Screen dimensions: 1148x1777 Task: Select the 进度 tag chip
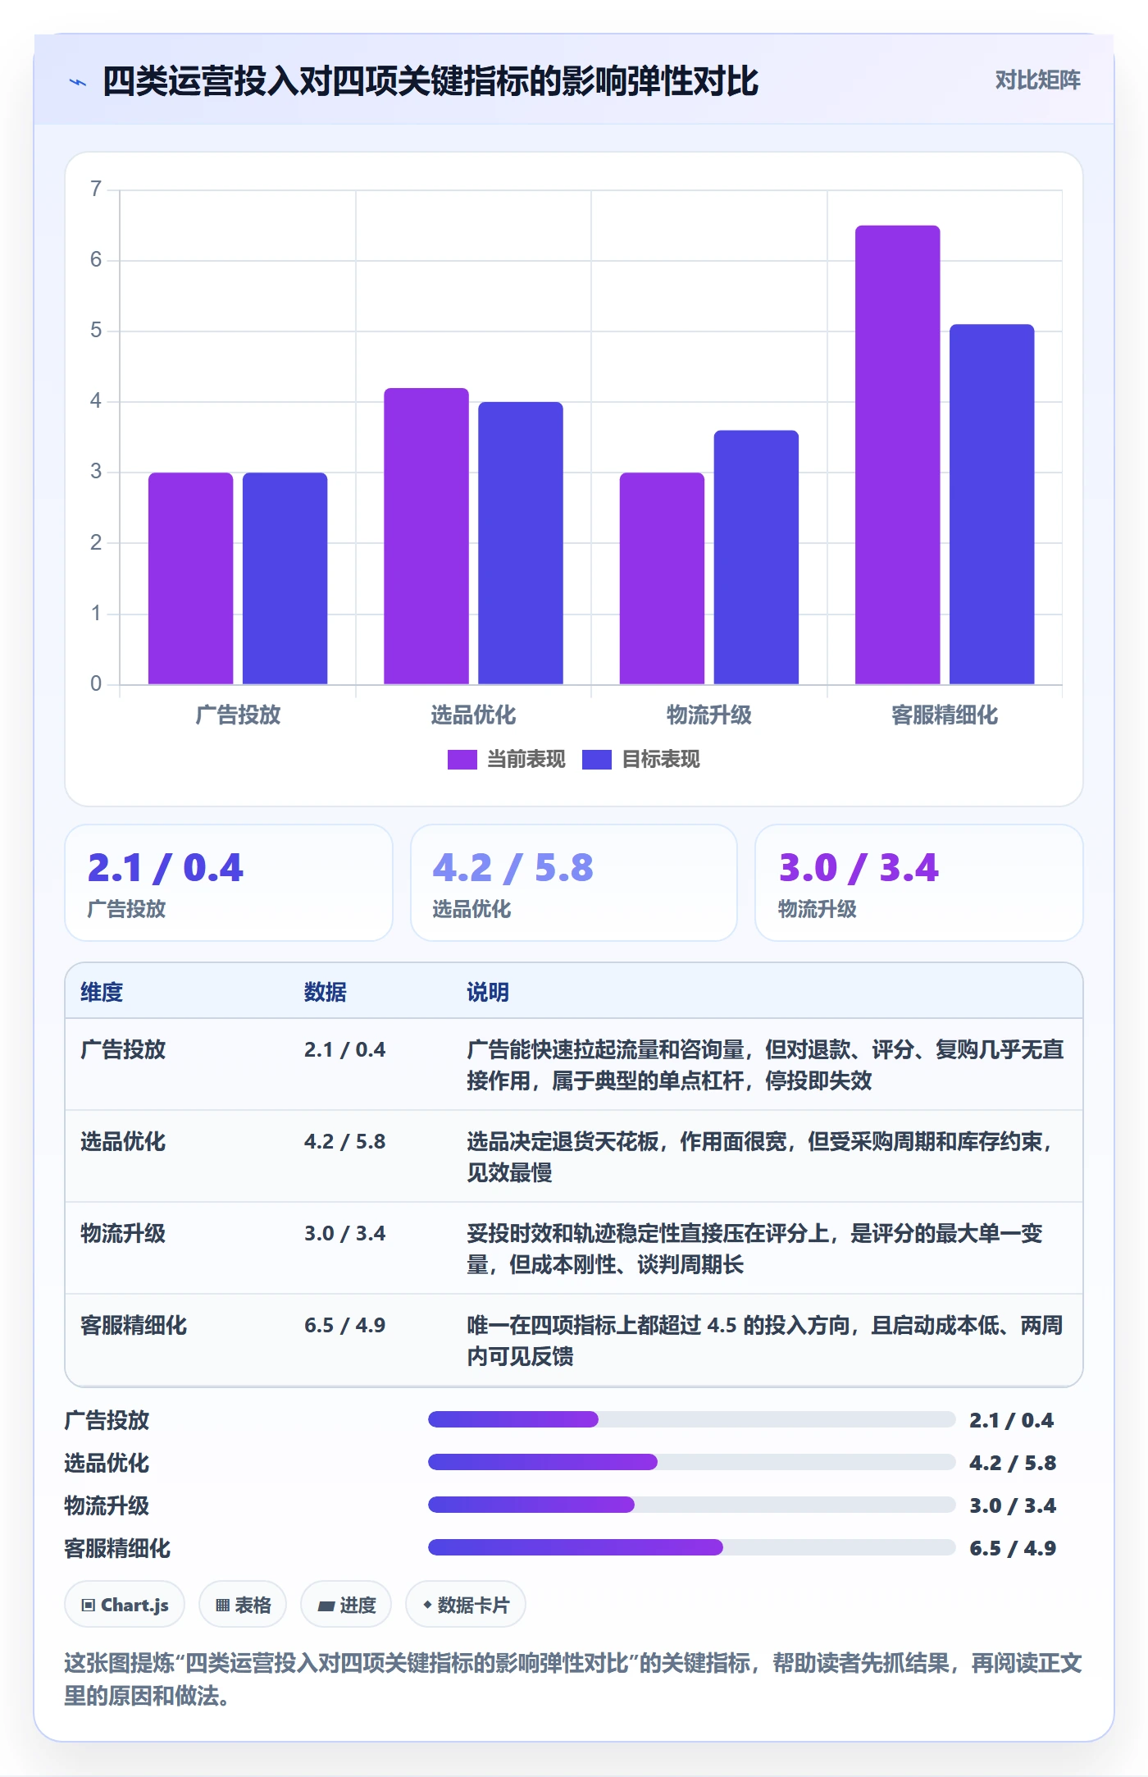pos(346,1605)
